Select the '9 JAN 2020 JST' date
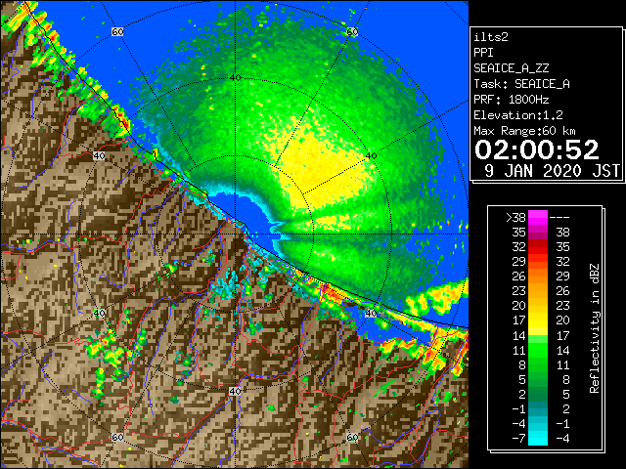This screenshot has width=626, height=469. [x=552, y=171]
